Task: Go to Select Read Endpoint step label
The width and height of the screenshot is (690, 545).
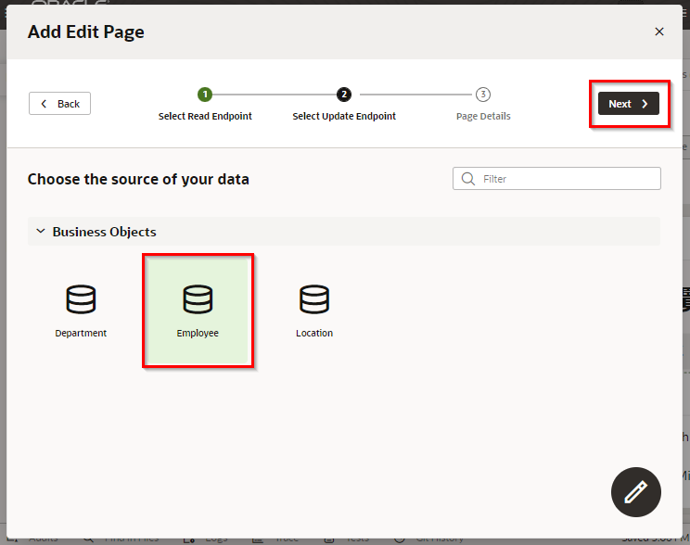Action: coord(205,117)
